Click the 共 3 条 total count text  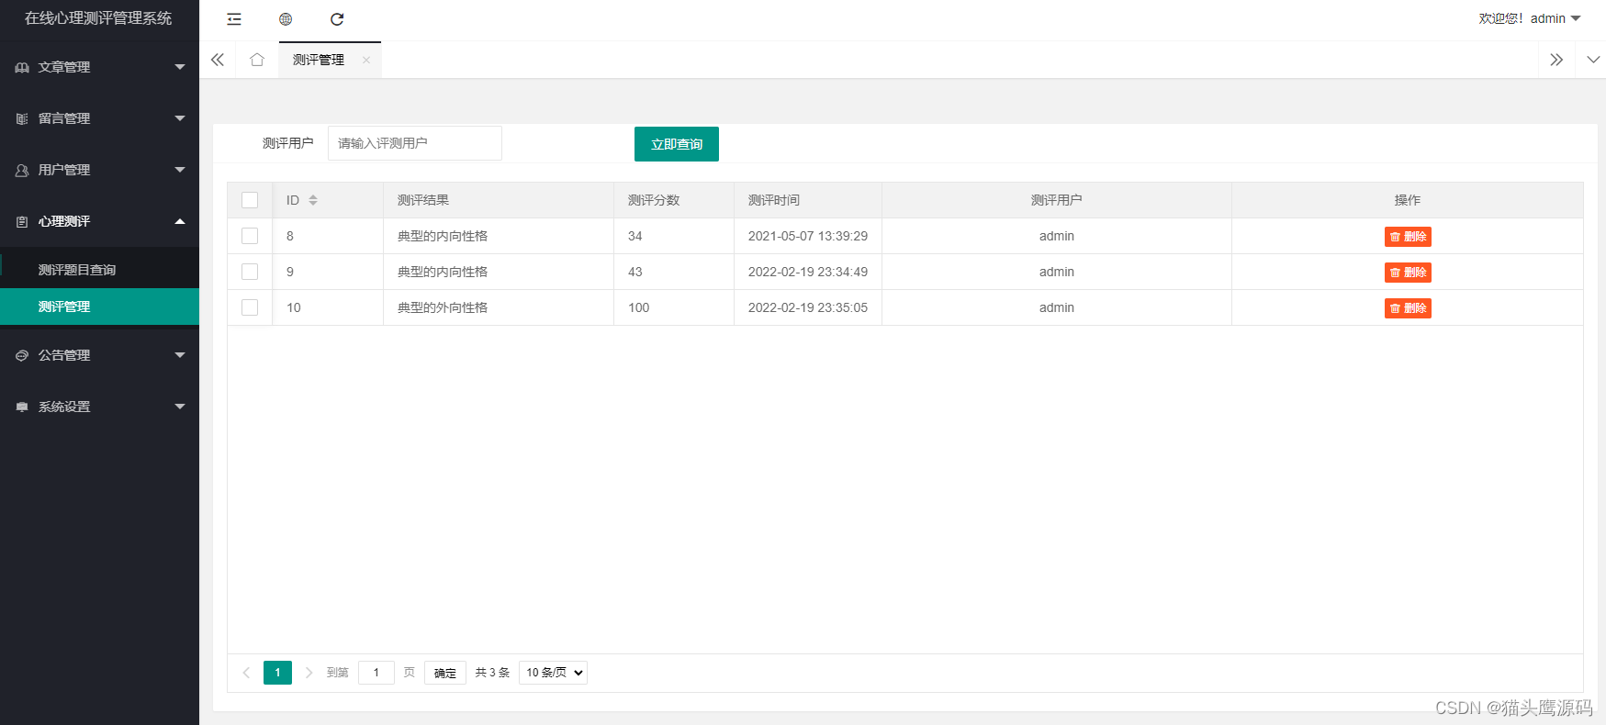(x=492, y=673)
